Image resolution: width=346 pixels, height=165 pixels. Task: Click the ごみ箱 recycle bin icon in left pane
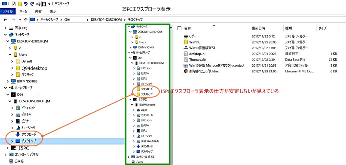(11, 161)
